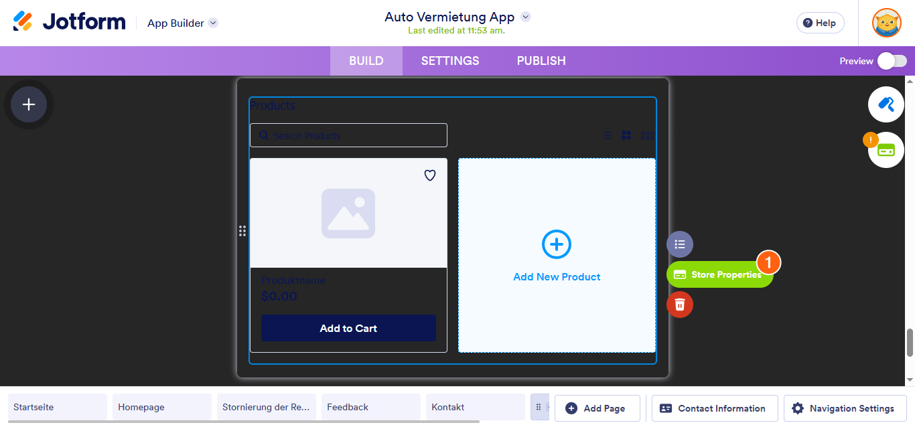Viewport: 915px width, 429px height.
Task: Switch products to list view
Action: 608,135
